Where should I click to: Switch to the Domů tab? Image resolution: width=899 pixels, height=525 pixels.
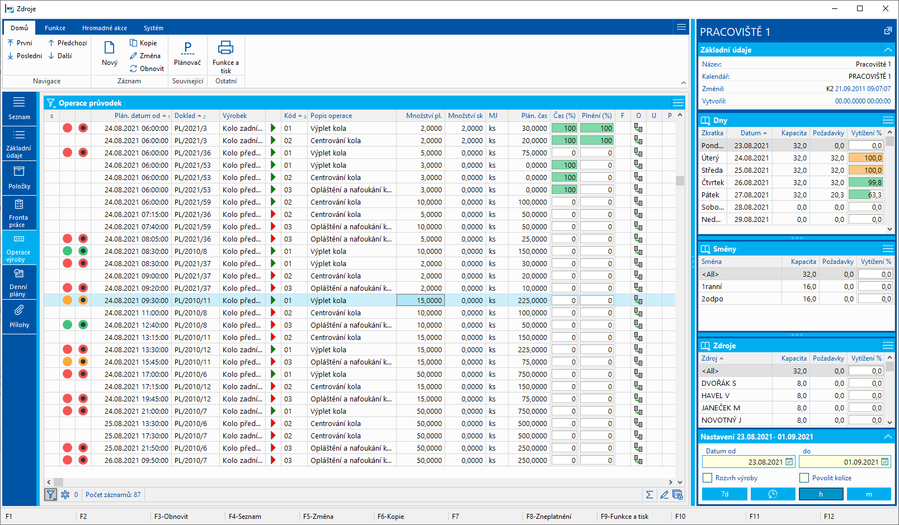coord(19,28)
